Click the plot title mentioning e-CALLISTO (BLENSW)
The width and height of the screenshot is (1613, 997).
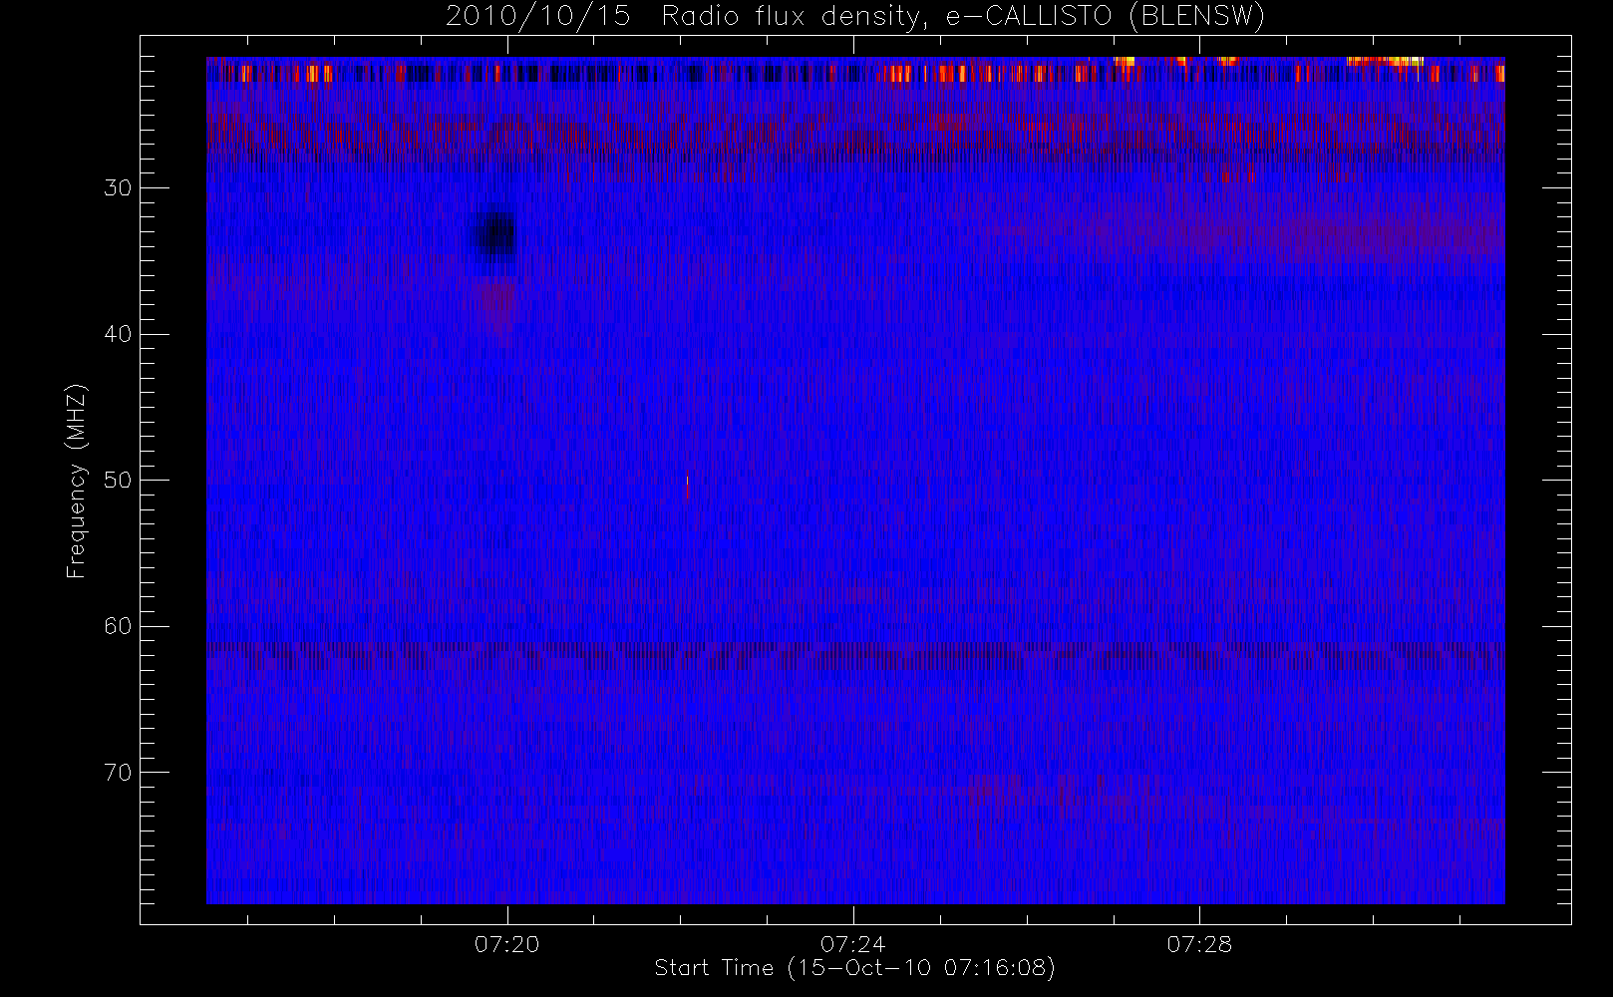tap(855, 16)
